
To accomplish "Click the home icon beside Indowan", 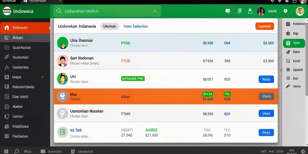I will pos(7,27).
